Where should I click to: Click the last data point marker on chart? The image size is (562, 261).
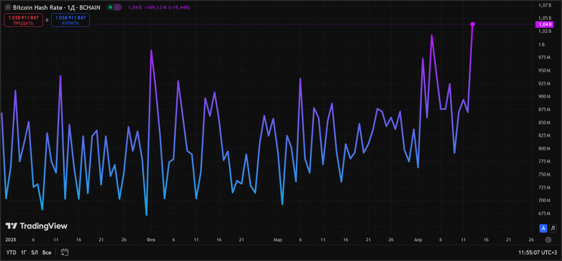click(x=473, y=24)
